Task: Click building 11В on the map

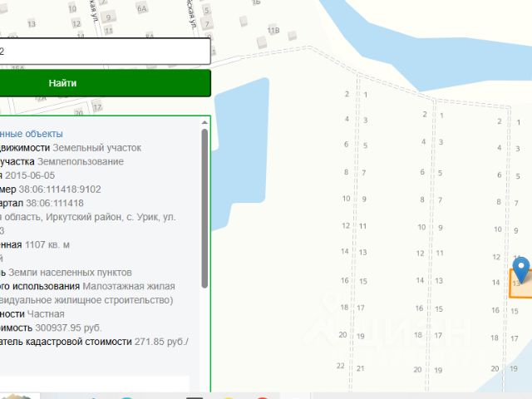Action: [x=273, y=31]
